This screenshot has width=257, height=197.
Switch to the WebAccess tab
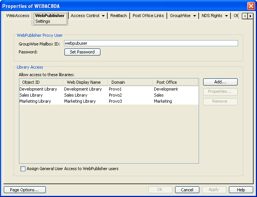[18, 16]
